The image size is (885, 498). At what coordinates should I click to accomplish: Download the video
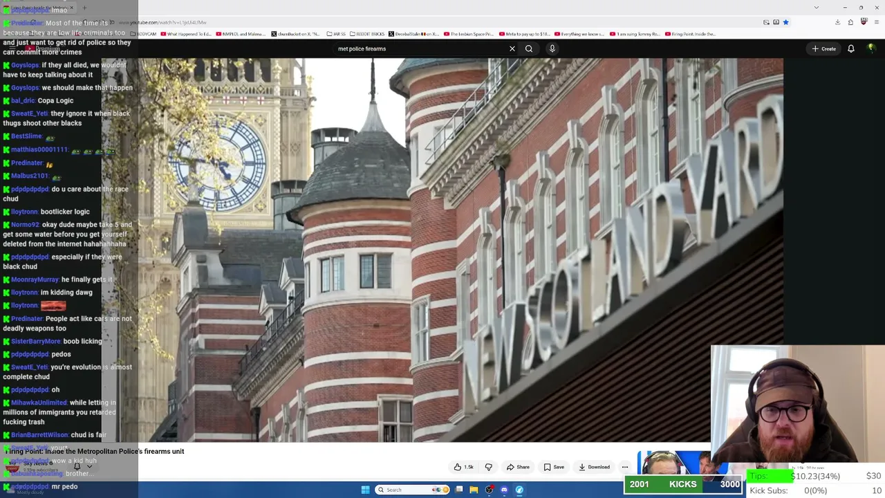coord(594,467)
